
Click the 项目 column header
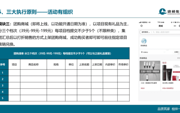click(x=14, y=64)
